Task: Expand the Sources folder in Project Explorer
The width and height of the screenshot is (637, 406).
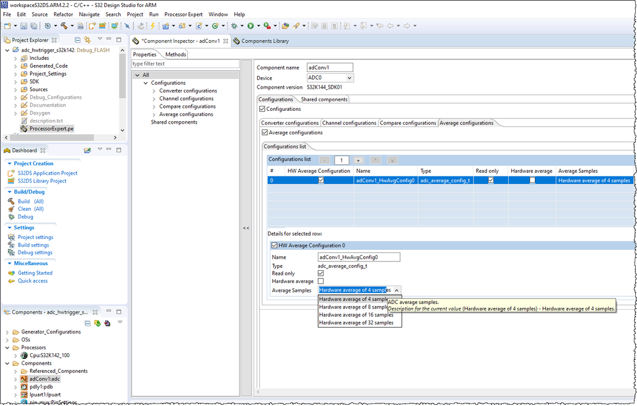Action: click(15, 90)
